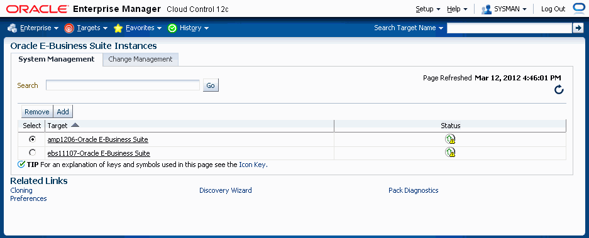Click Log Out link
Screen dimensions: 589x238
553,9
